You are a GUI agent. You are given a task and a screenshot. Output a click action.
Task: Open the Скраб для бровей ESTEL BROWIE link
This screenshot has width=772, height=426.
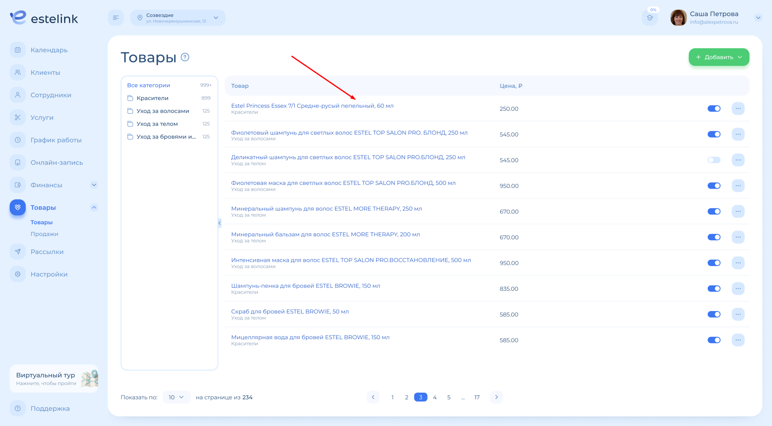(x=290, y=311)
